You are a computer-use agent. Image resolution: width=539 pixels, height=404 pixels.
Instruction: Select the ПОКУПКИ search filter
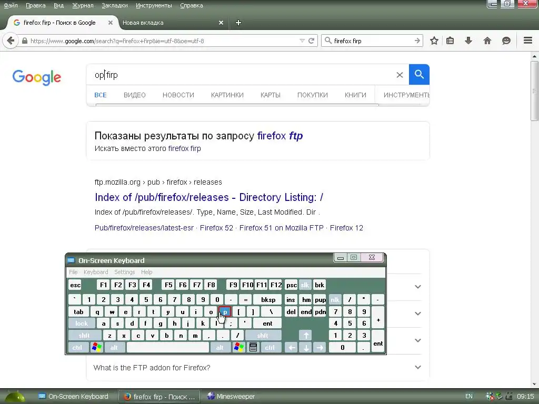313,95
